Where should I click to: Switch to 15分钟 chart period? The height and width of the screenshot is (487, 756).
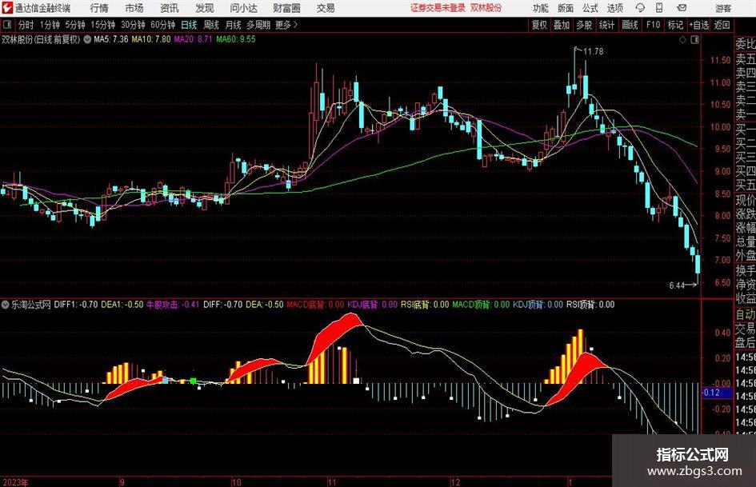[103, 25]
